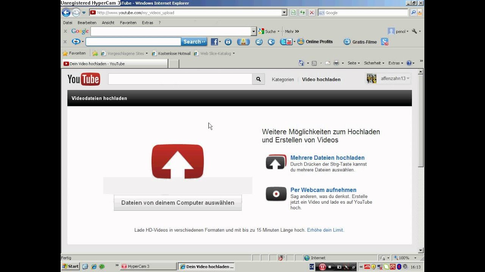Click the Favoriten star button
The image size is (485, 272).
(x=74, y=53)
